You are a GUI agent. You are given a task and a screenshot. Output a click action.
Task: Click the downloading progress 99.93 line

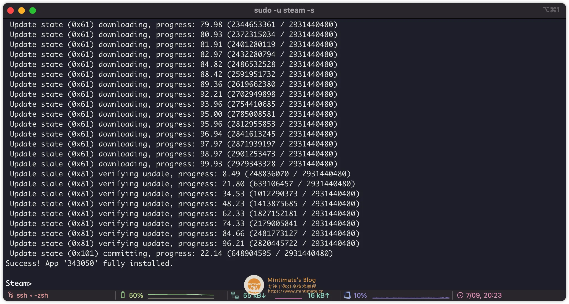point(174,164)
